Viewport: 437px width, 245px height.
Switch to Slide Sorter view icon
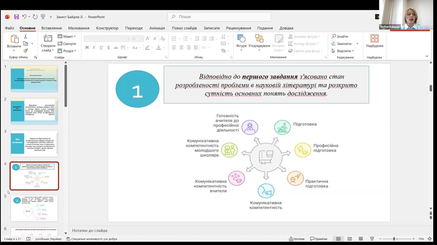350,239
